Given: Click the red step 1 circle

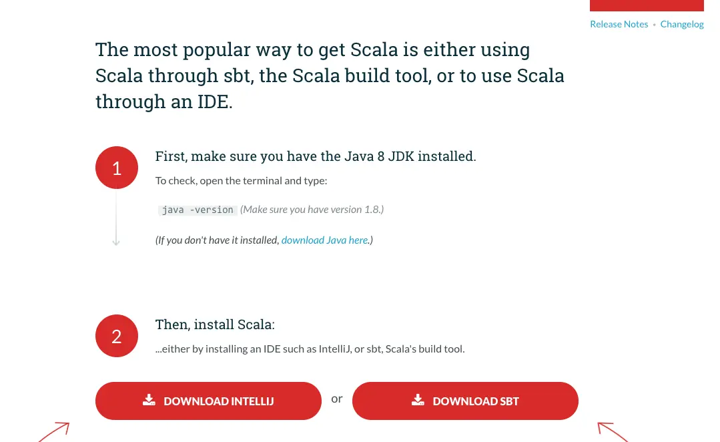Looking at the screenshot, I should click(117, 168).
